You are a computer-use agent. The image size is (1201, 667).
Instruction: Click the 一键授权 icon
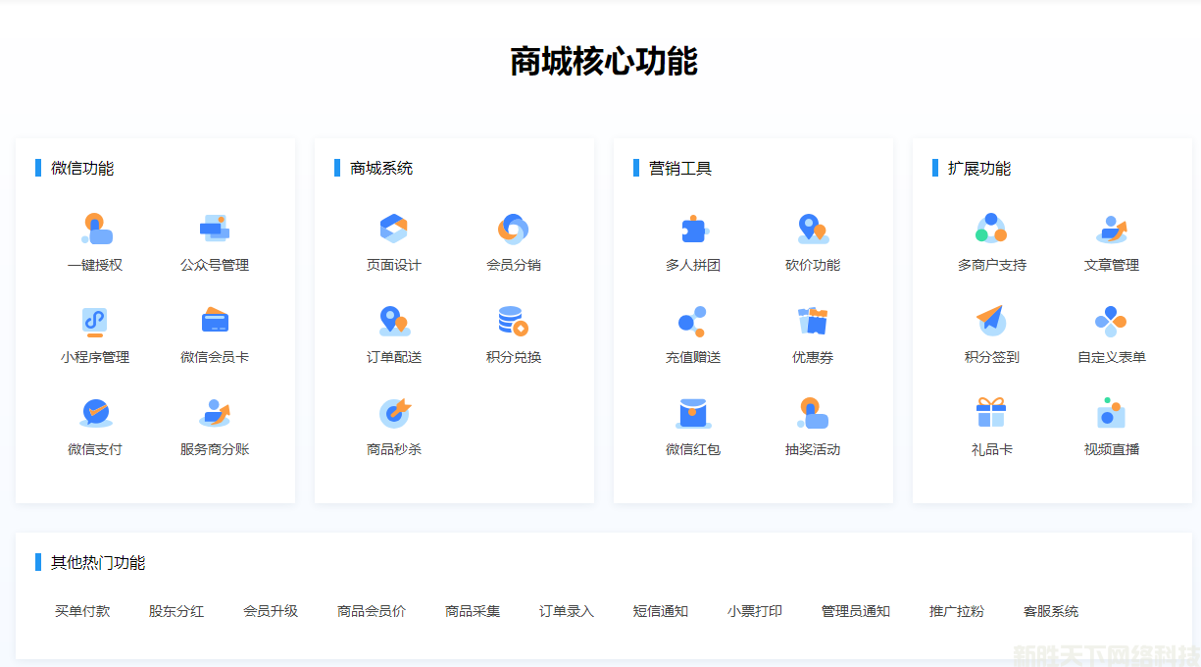coord(95,230)
